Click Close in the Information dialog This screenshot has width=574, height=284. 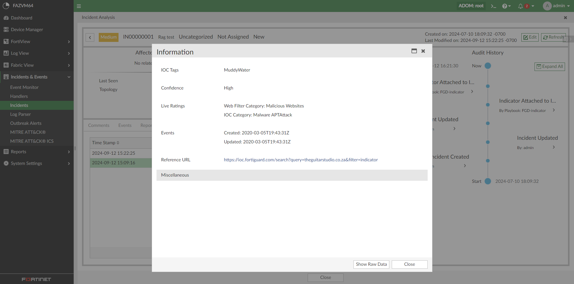[409, 264]
